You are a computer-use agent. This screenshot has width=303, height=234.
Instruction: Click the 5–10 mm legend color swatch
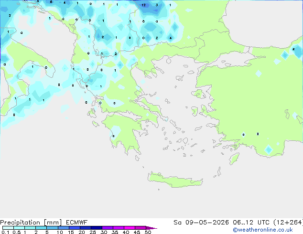coord(52,228)
